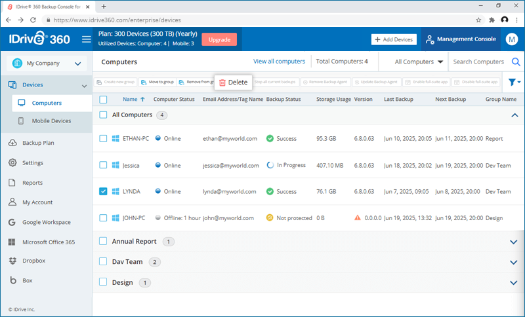
Task: Click the search magnifier icon
Action: pos(516,62)
